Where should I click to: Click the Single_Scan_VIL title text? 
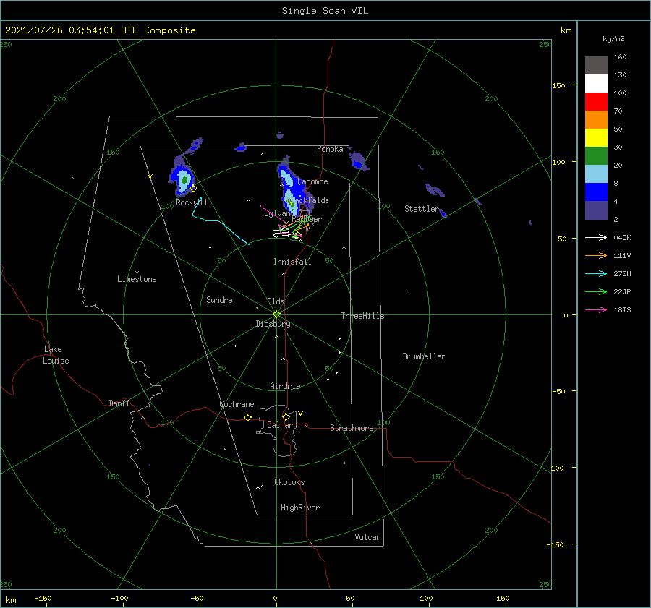325,11
